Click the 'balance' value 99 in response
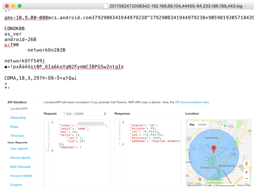256x189 pixels. point(152,129)
